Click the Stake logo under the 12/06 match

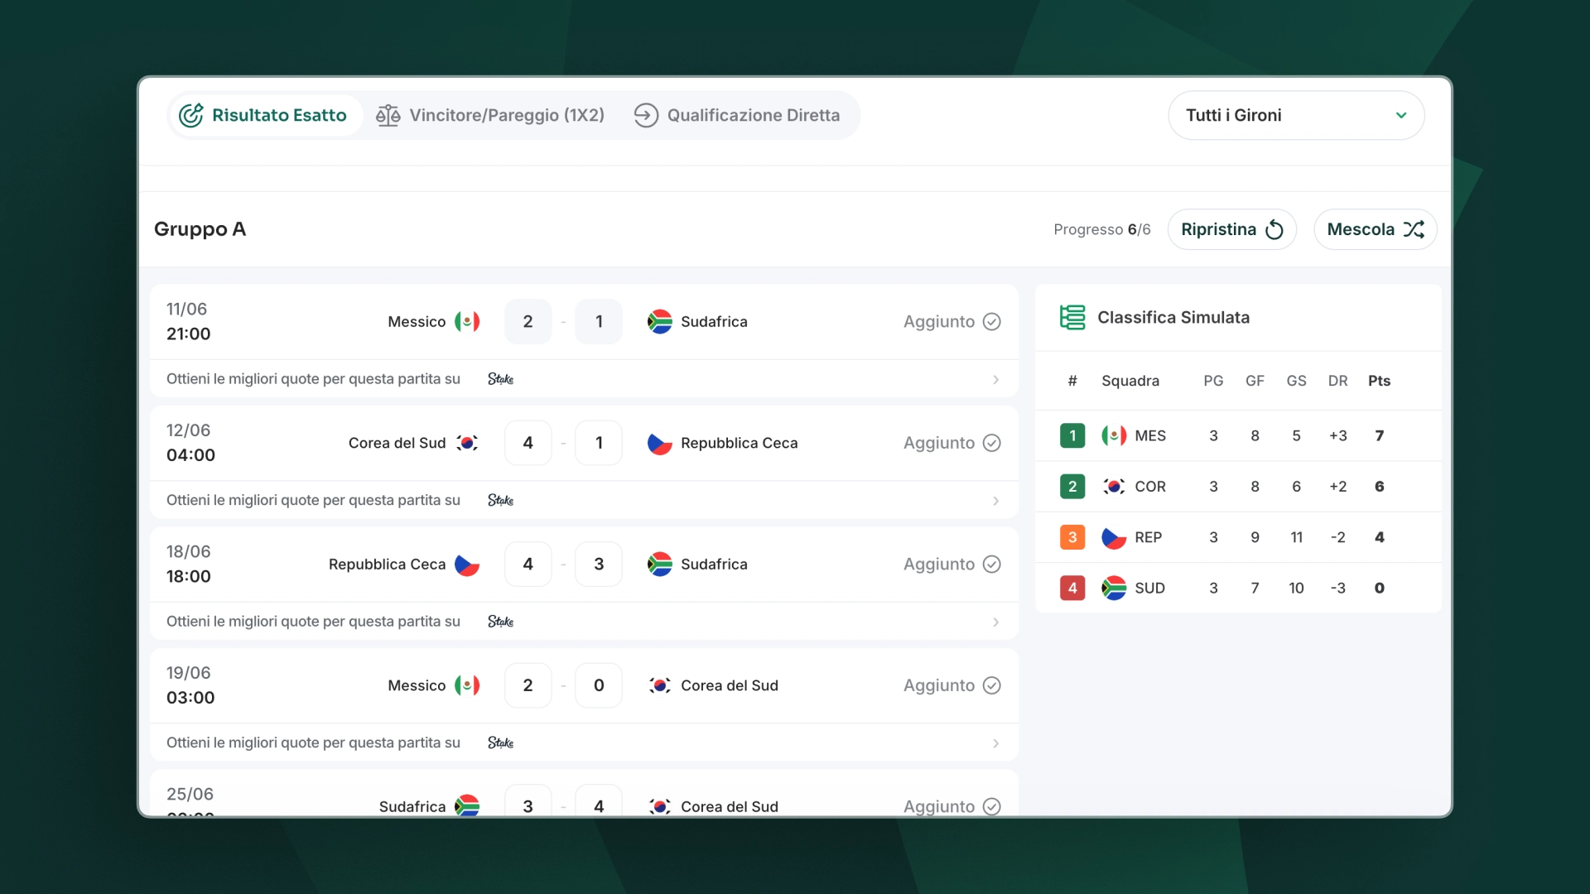(500, 500)
